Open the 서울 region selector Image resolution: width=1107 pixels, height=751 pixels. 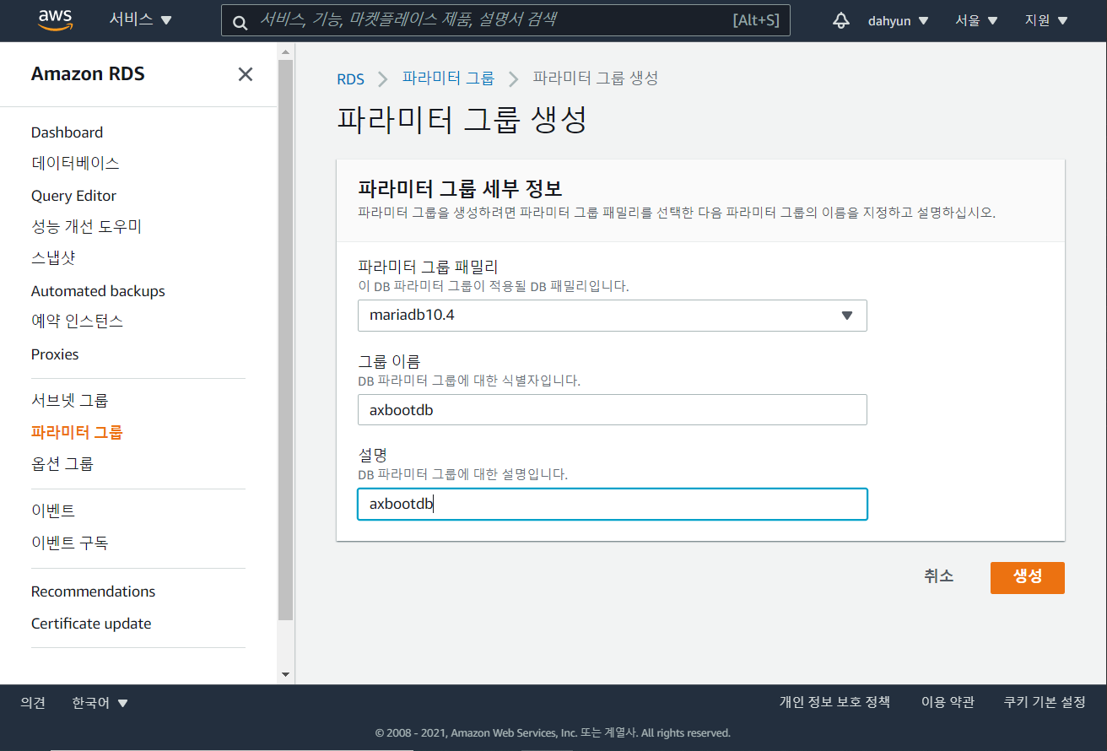pyautogui.click(x=976, y=20)
